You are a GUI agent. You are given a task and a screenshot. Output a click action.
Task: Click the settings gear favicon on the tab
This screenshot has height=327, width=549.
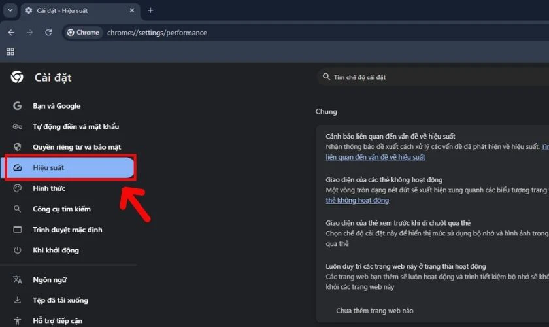tap(29, 10)
